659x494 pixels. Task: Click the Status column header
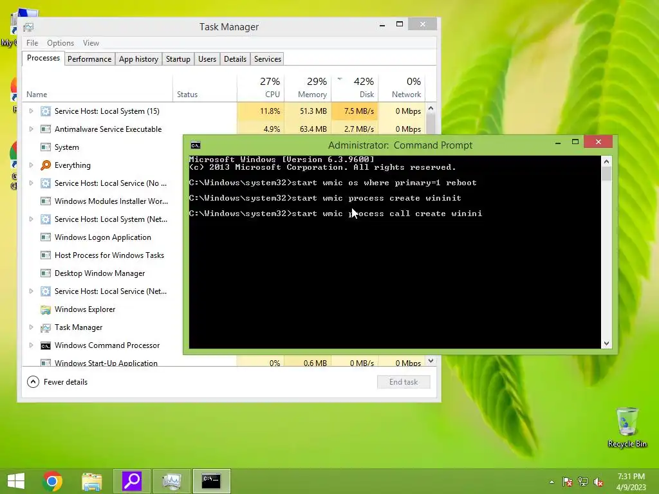(205, 87)
